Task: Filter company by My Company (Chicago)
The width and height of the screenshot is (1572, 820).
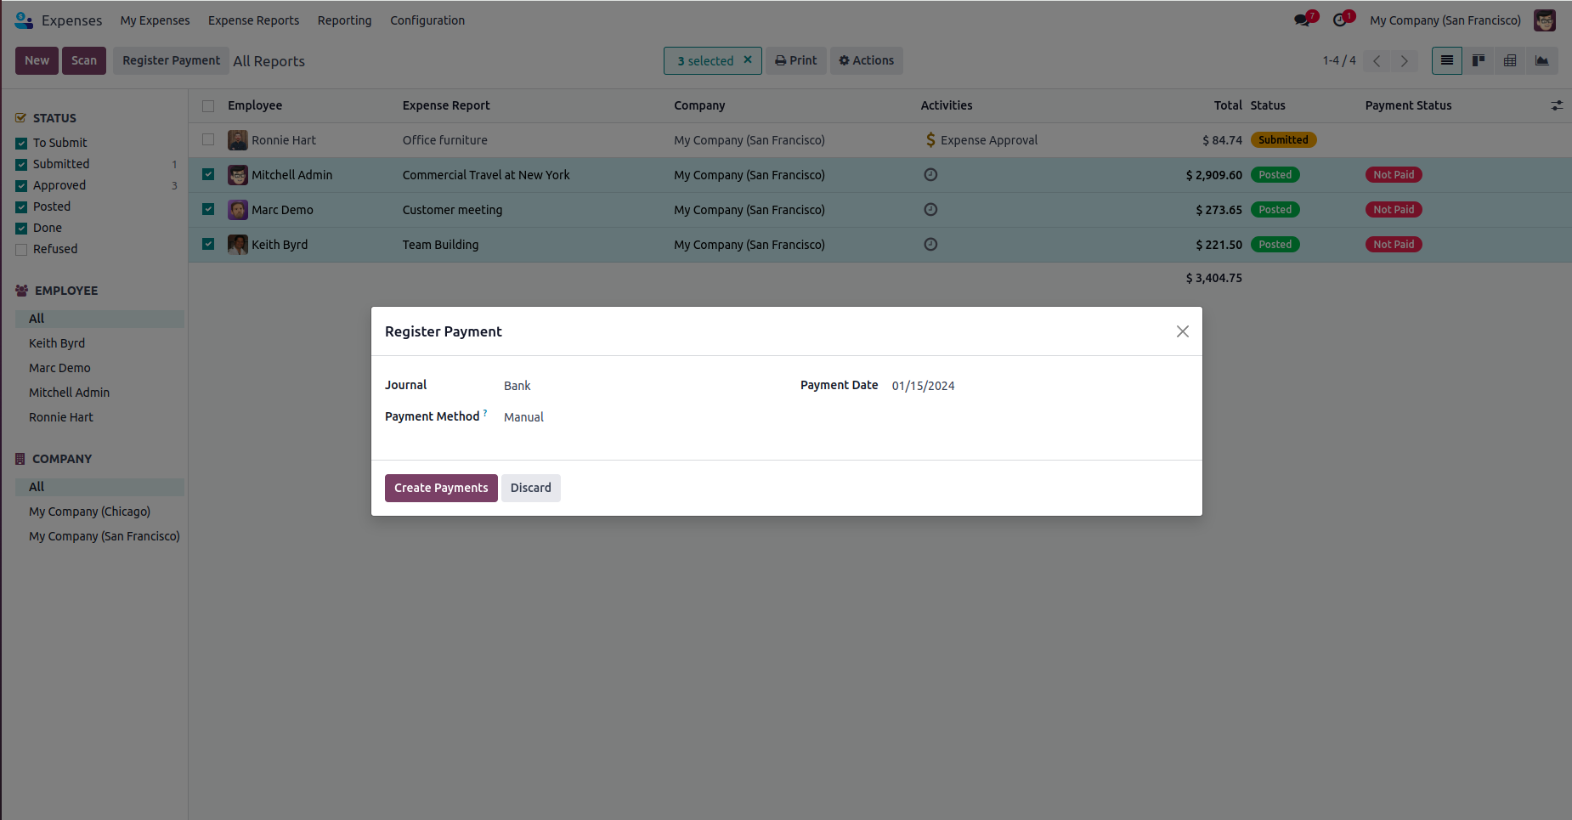Action: (x=89, y=512)
